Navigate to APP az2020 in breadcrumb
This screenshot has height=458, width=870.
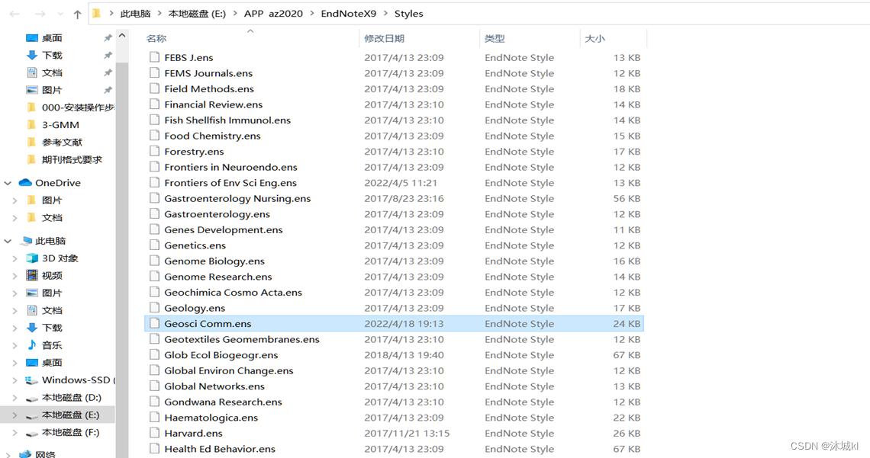pos(273,14)
